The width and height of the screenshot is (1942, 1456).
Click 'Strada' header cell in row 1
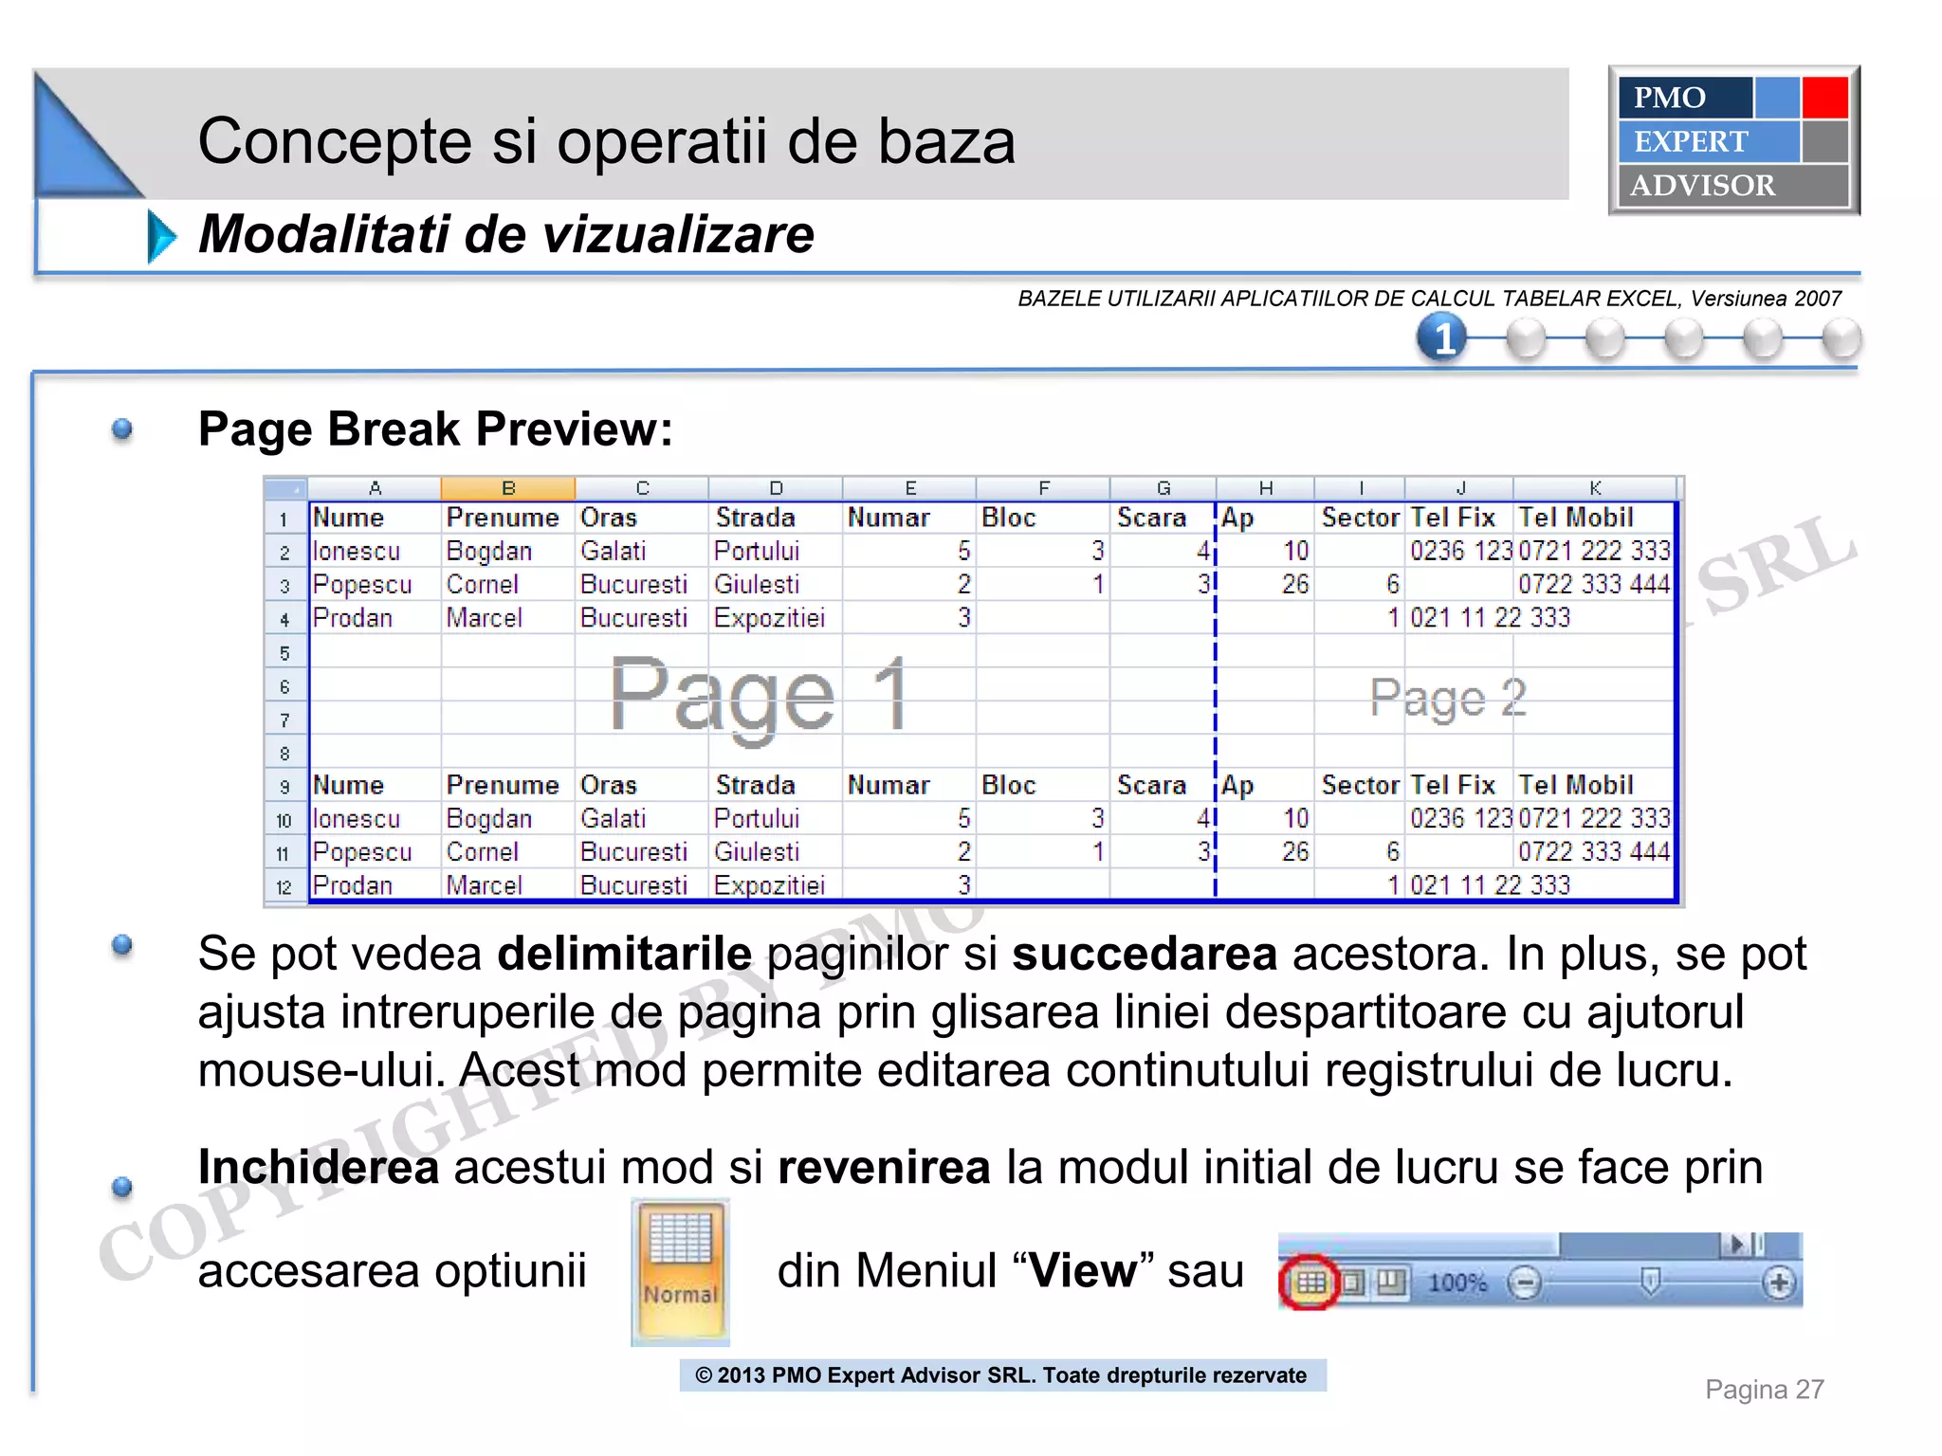777,519
